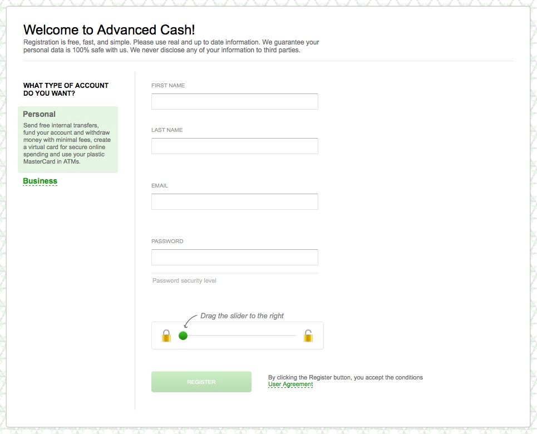Focus the Password input field
The width and height of the screenshot is (537, 434).
pos(235,257)
